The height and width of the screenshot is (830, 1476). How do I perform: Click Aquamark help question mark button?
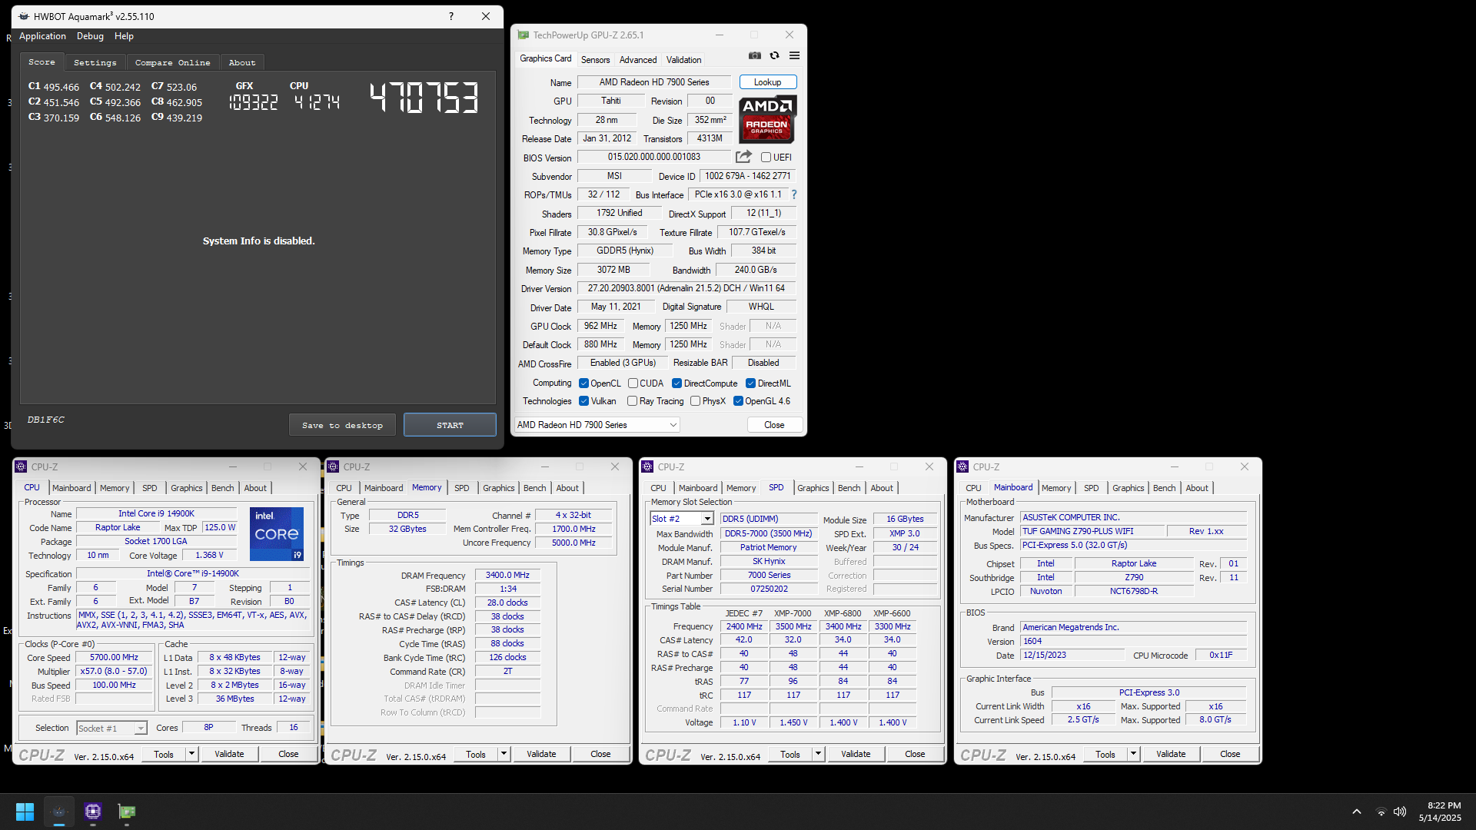point(451,16)
